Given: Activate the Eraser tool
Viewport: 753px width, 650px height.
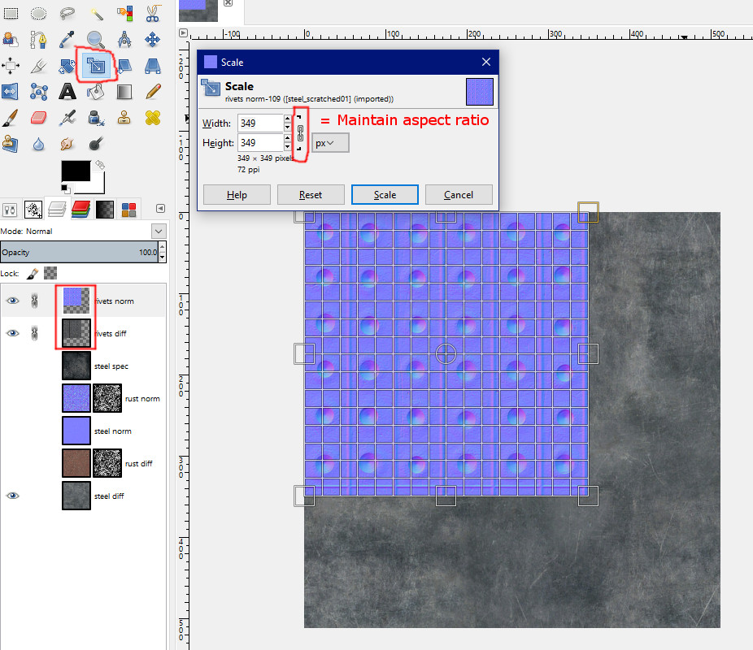Looking at the screenshot, I should tap(39, 119).
